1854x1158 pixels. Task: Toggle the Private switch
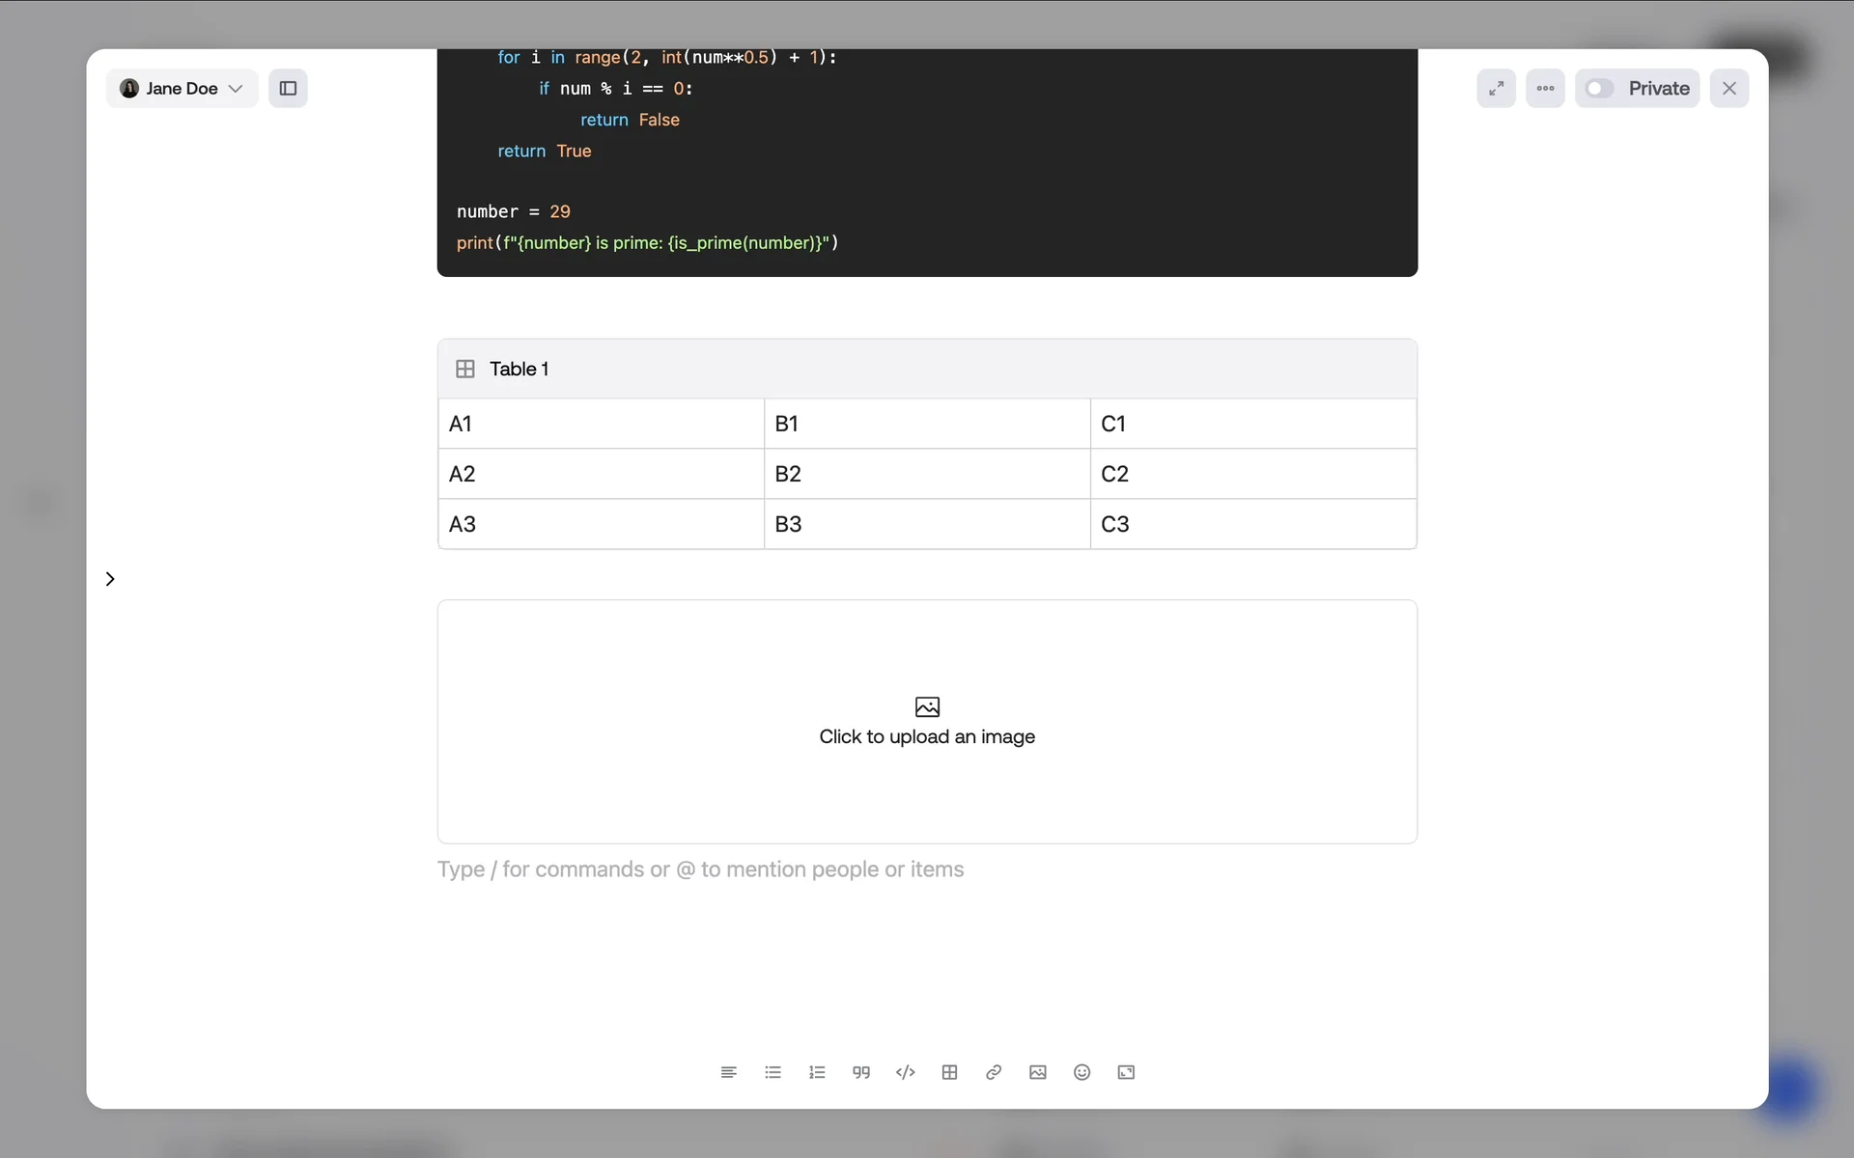[x=1600, y=89]
